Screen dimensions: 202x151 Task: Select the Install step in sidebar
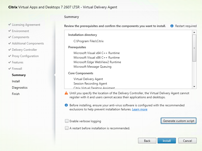coord(16,81)
